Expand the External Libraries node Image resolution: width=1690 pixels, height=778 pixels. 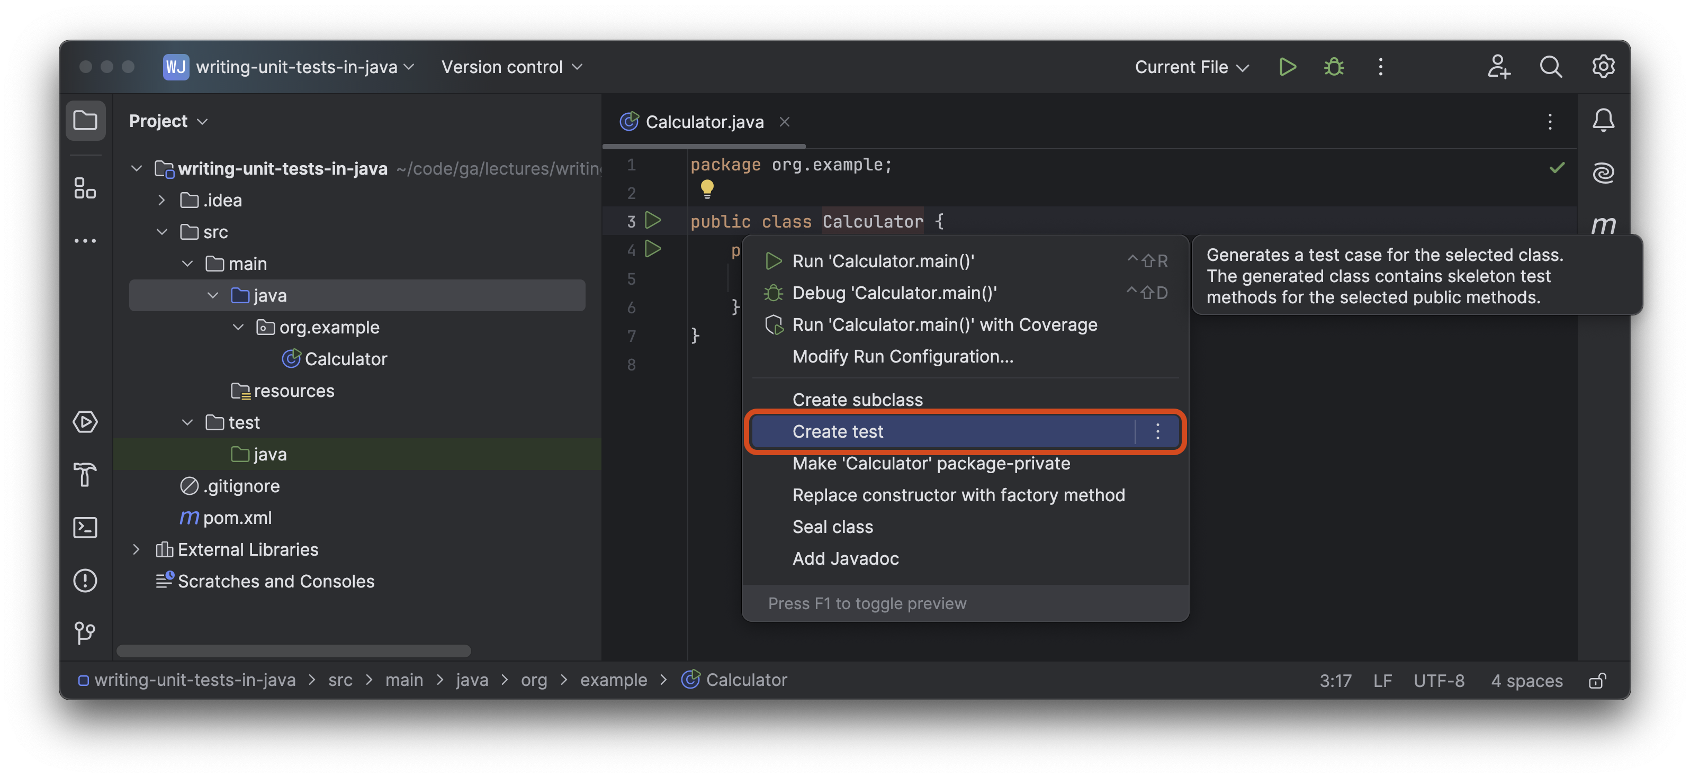[137, 550]
